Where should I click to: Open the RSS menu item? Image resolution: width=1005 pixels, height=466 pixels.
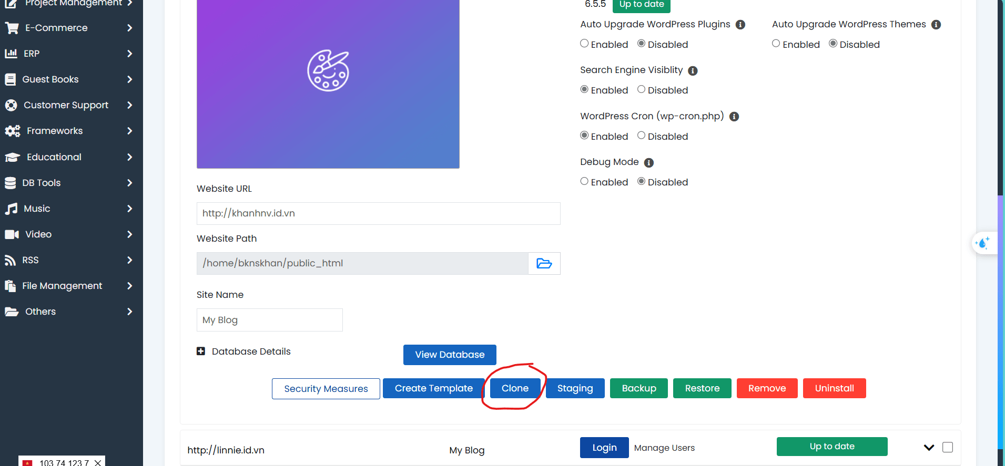pos(72,260)
